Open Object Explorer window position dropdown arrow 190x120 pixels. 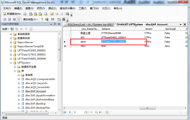click(x=51, y=24)
